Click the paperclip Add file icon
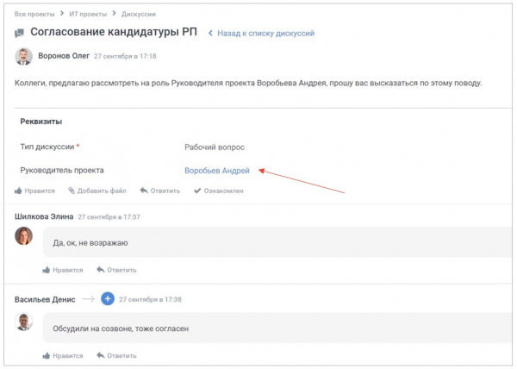The height and width of the screenshot is (369, 517). pyautogui.click(x=72, y=191)
